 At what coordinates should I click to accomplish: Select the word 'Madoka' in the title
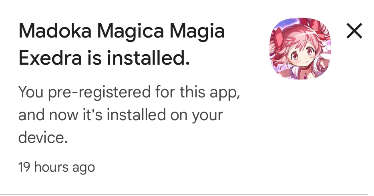[55, 32]
